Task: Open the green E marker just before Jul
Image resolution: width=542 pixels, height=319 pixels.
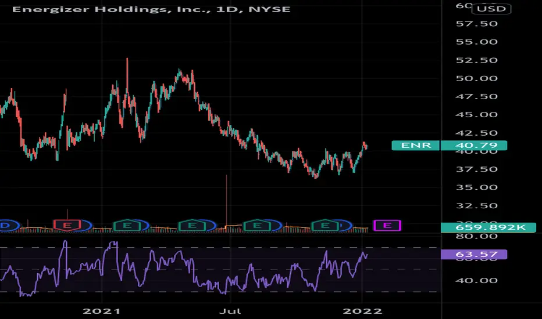Action: coord(192,226)
